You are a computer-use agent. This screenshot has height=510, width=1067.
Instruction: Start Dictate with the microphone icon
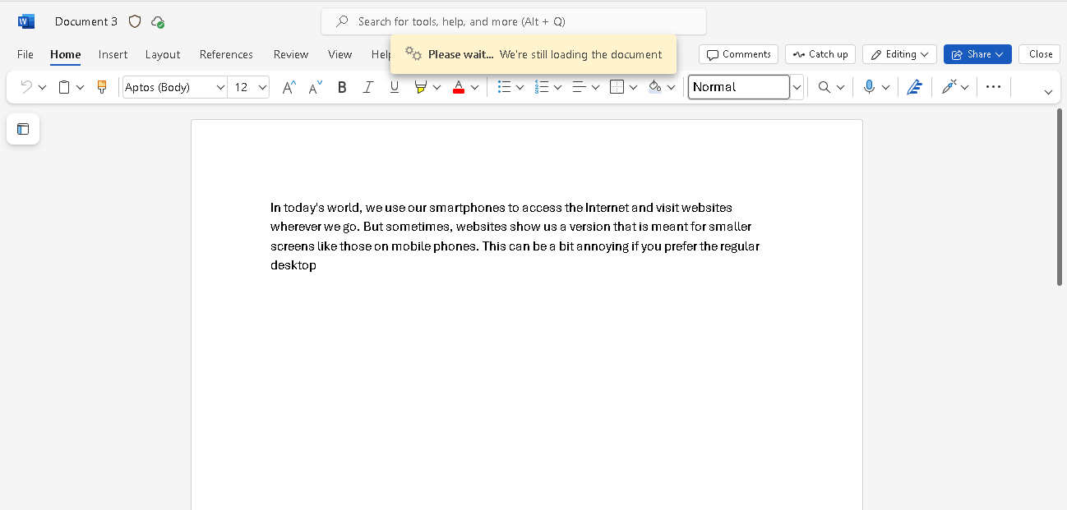point(871,86)
